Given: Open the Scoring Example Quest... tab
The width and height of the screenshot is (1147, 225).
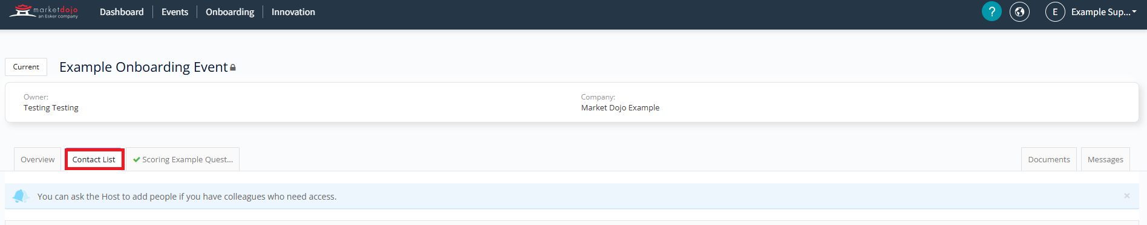Looking at the screenshot, I should [x=183, y=159].
